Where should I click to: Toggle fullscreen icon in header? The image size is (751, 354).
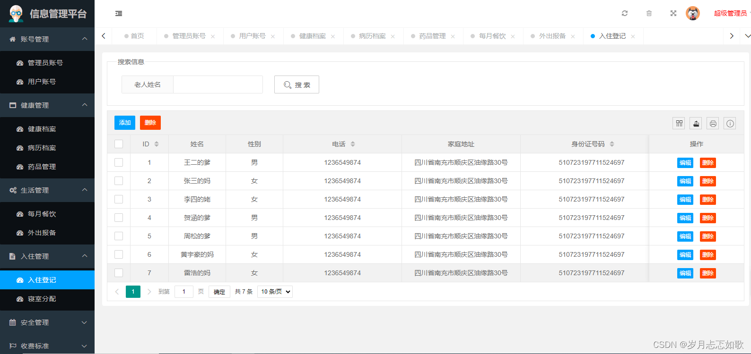tap(673, 13)
